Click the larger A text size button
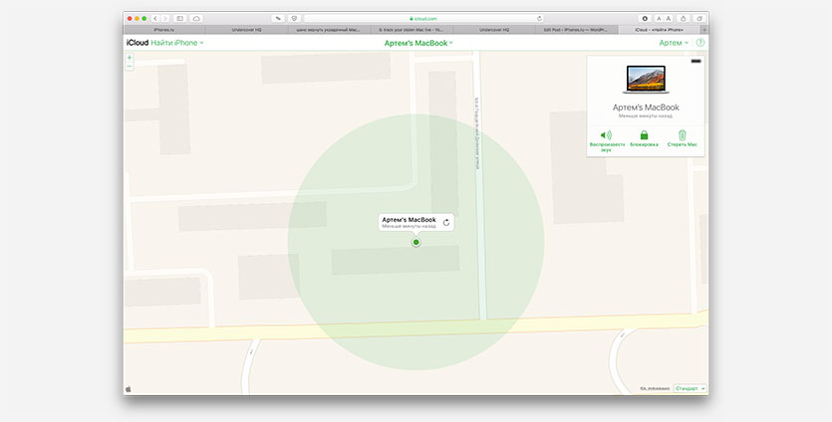The width and height of the screenshot is (832, 422). [669, 19]
